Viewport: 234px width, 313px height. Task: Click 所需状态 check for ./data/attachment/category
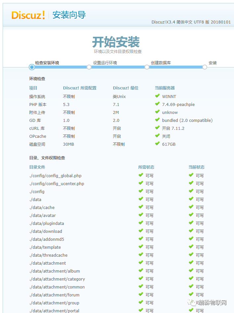coord(141,278)
